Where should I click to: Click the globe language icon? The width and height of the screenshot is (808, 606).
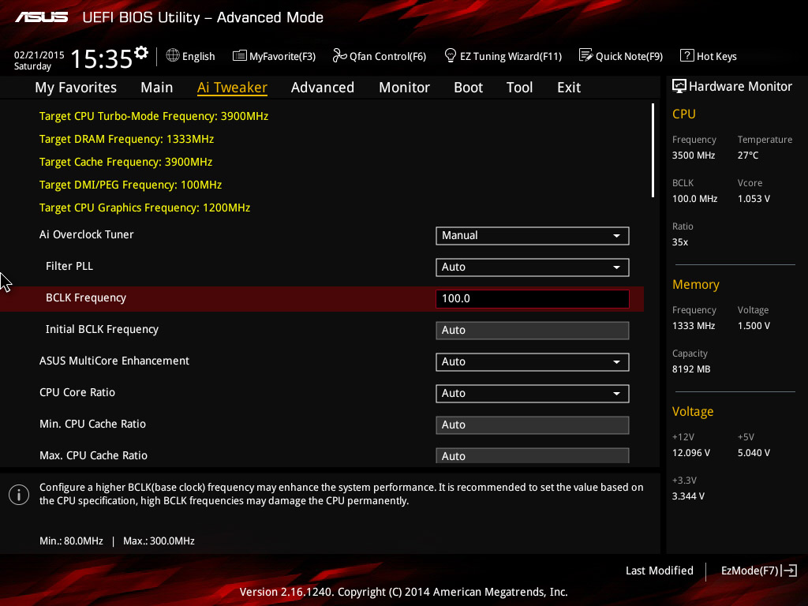pyautogui.click(x=173, y=56)
